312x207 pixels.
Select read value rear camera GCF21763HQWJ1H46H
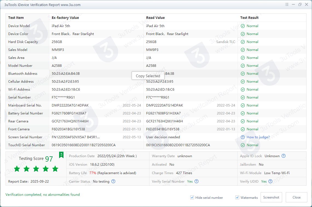pos(164,121)
